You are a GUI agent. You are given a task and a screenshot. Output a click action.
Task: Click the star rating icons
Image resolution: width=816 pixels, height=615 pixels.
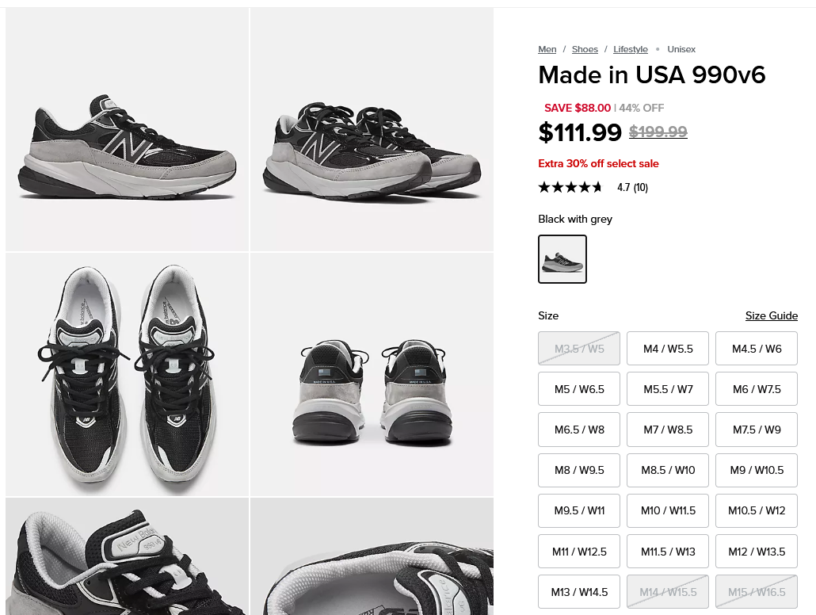pyautogui.click(x=570, y=188)
